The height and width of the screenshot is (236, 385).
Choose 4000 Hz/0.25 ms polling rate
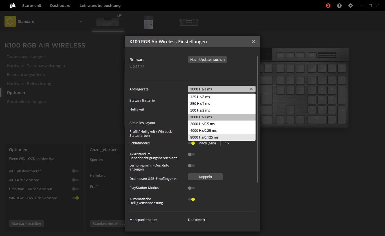pyautogui.click(x=222, y=131)
